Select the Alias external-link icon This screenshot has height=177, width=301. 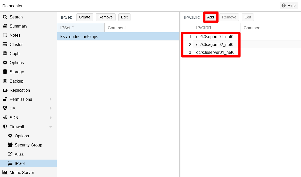click(x=10, y=154)
